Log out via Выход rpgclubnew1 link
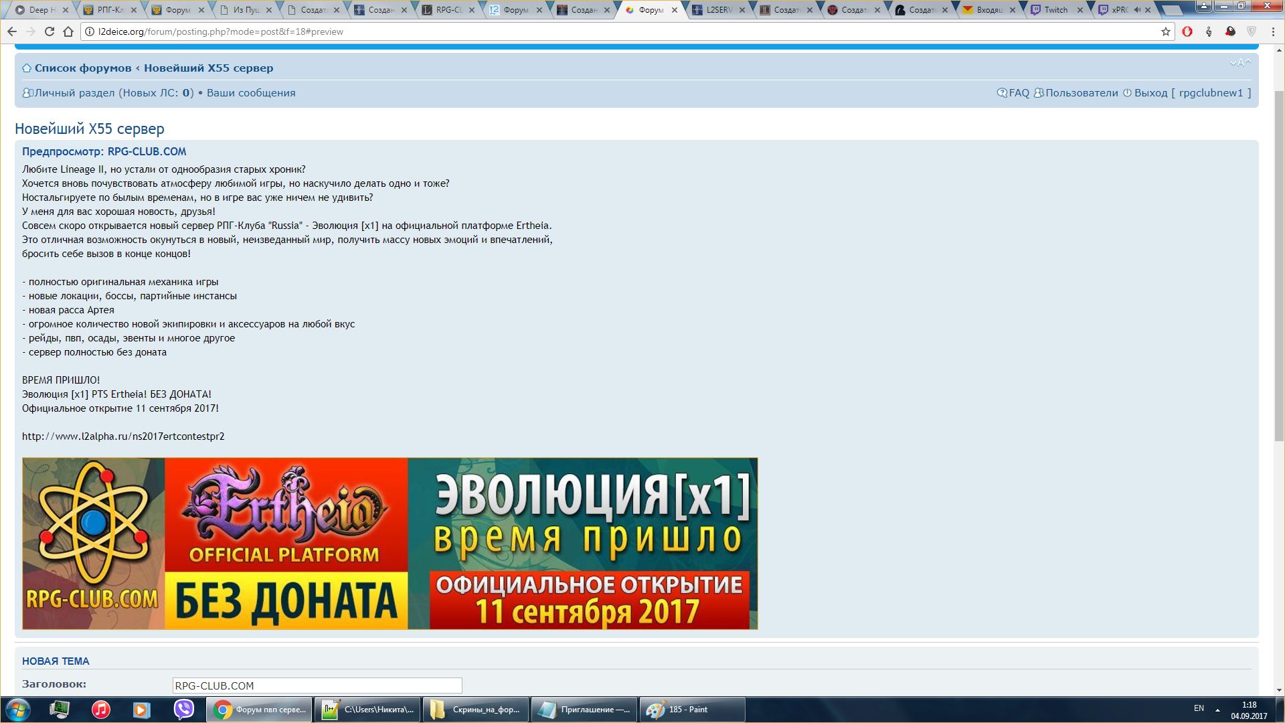The width and height of the screenshot is (1285, 723). 1187,93
